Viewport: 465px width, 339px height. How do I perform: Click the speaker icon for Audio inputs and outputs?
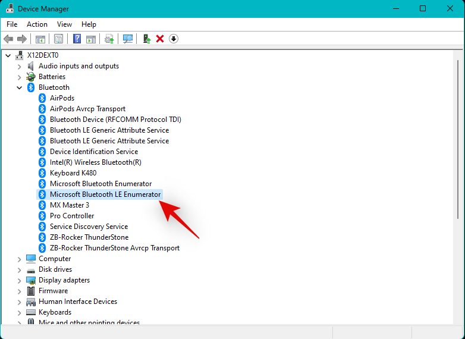30,66
